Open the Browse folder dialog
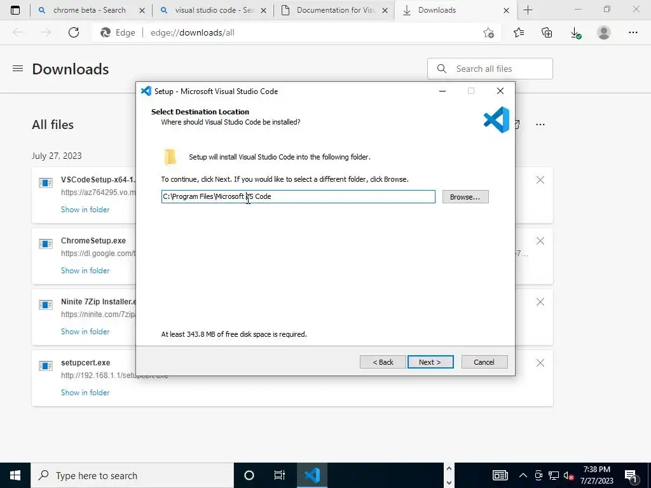Screen dimensions: 651x488 pyautogui.click(x=465, y=197)
